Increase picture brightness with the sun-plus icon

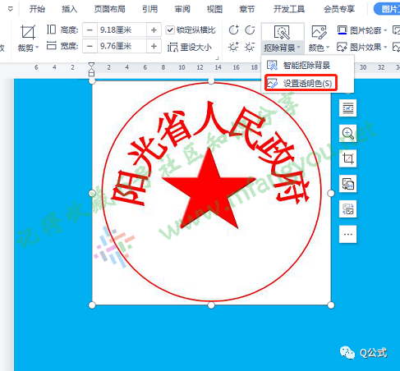tap(233, 47)
